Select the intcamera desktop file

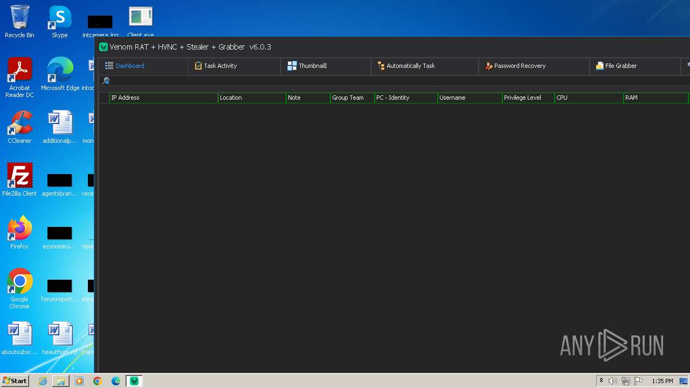tap(100, 26)
